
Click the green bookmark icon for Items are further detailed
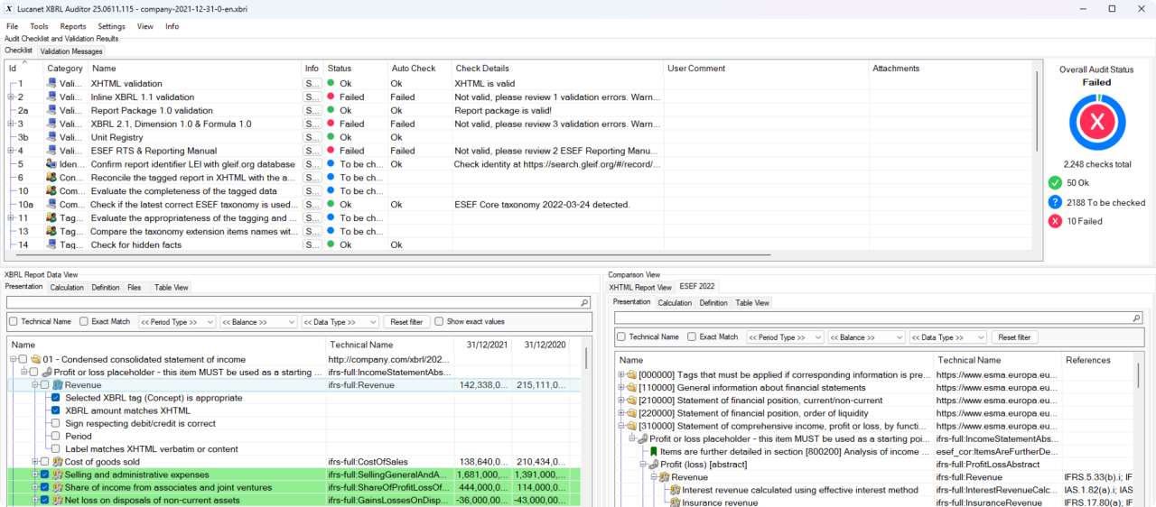coord(653,452)
